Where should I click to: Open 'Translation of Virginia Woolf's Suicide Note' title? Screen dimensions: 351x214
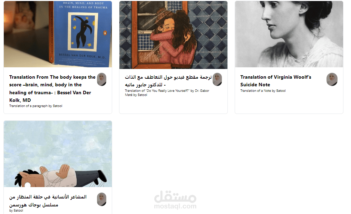276,81
